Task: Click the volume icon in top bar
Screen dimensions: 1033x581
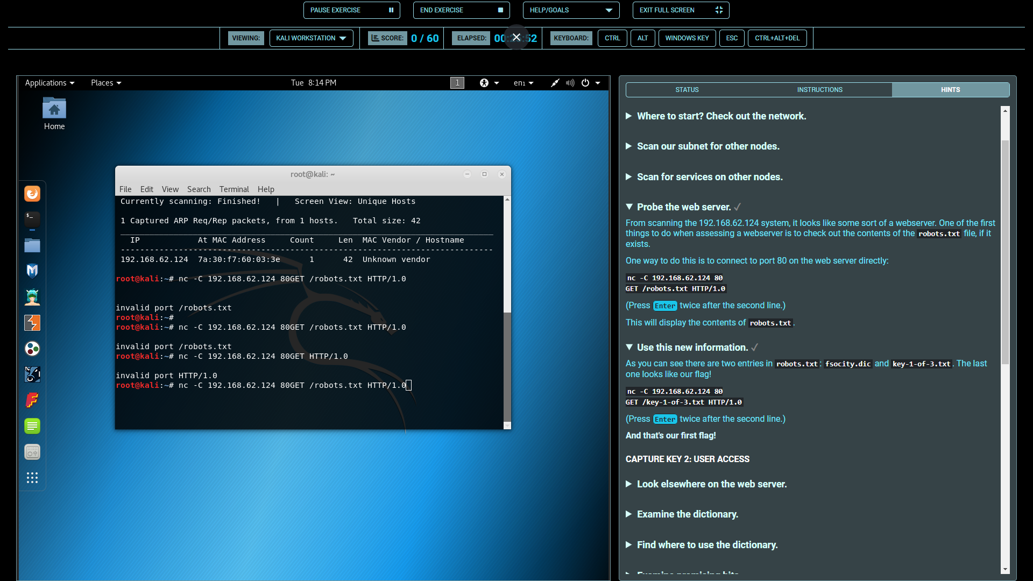Action: pyautogui.click(x=570, y=83)
